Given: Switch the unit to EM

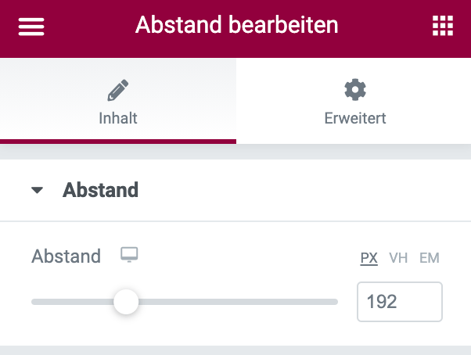Looking at the screenshot, I should (430, 257).
